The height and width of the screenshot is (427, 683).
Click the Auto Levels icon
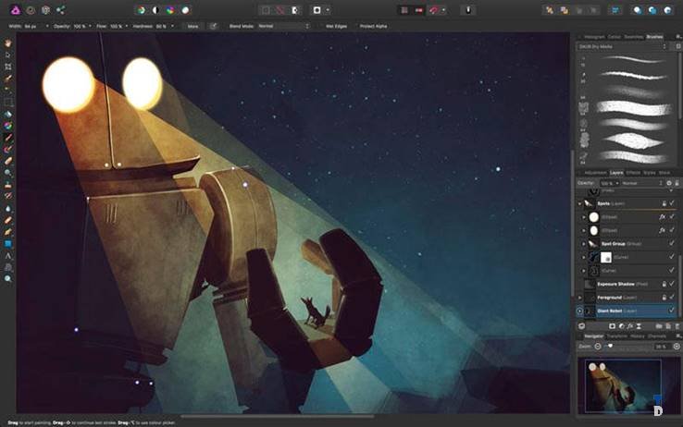[x=141, y=10]
